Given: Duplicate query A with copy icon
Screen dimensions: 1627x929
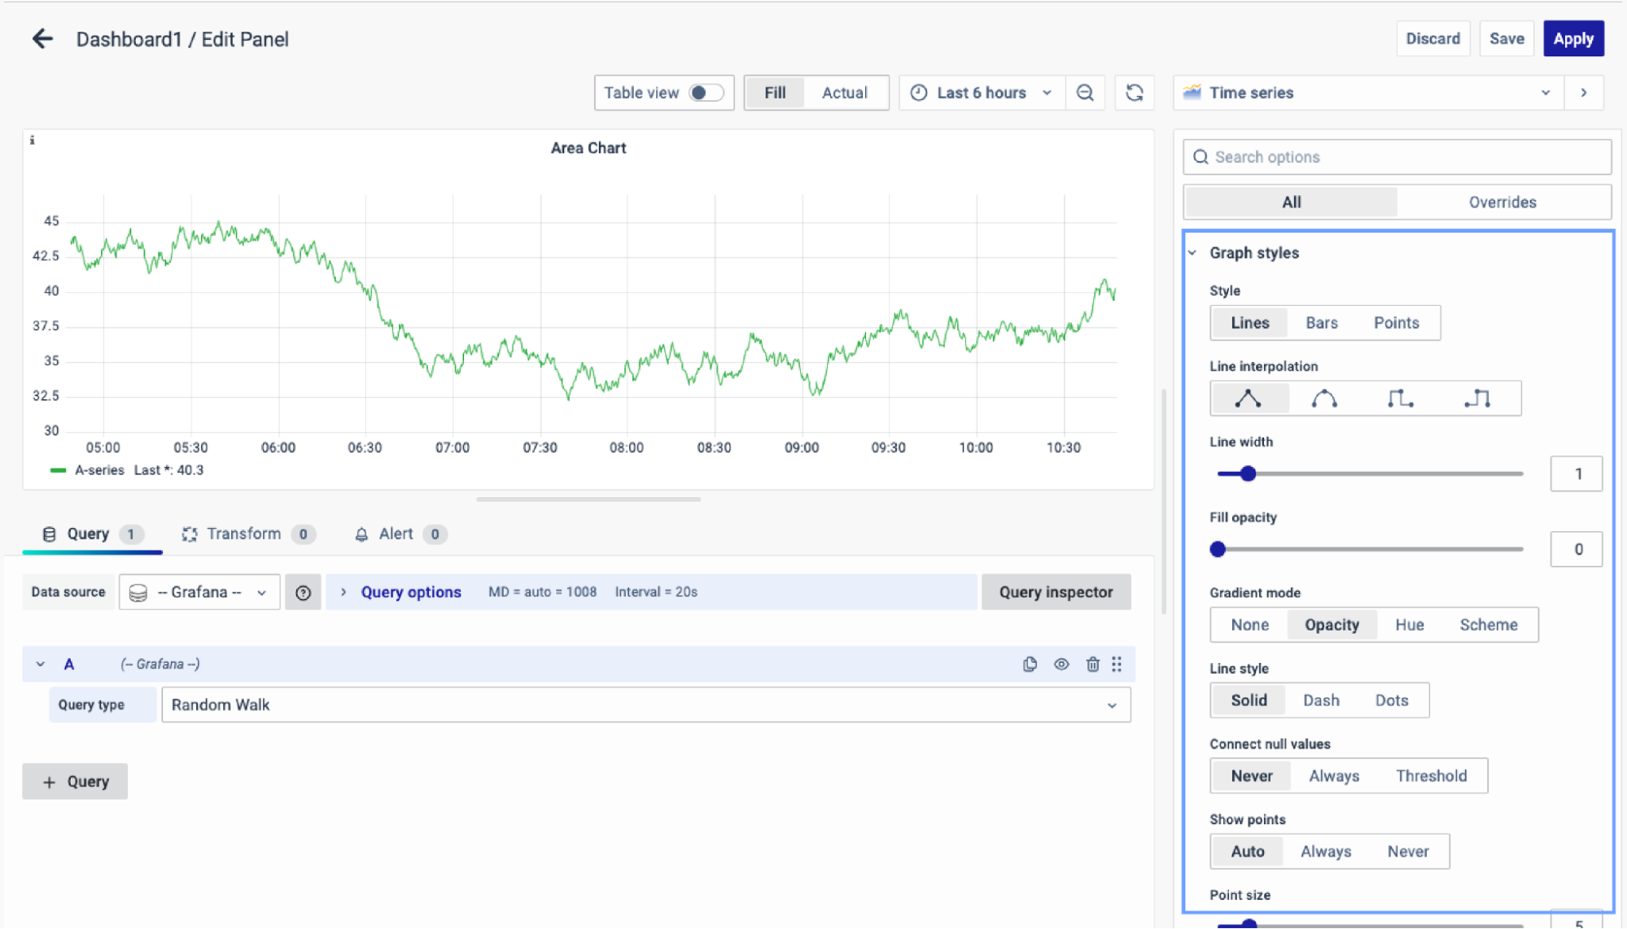Looking at the screenshot, I should point(1030,664).
